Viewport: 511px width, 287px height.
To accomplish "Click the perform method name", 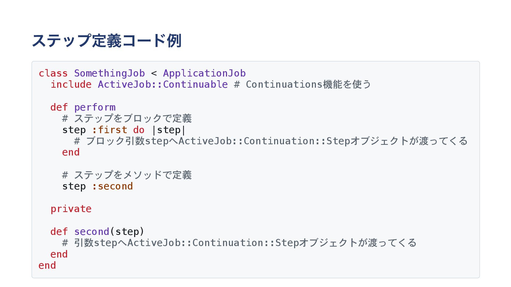I will pos(94,107).
